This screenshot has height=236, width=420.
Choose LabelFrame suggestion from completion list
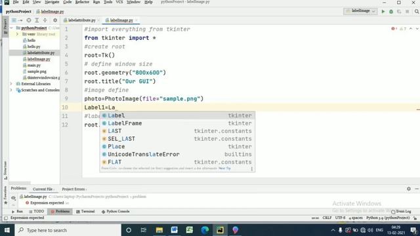[x=177, y=123]
